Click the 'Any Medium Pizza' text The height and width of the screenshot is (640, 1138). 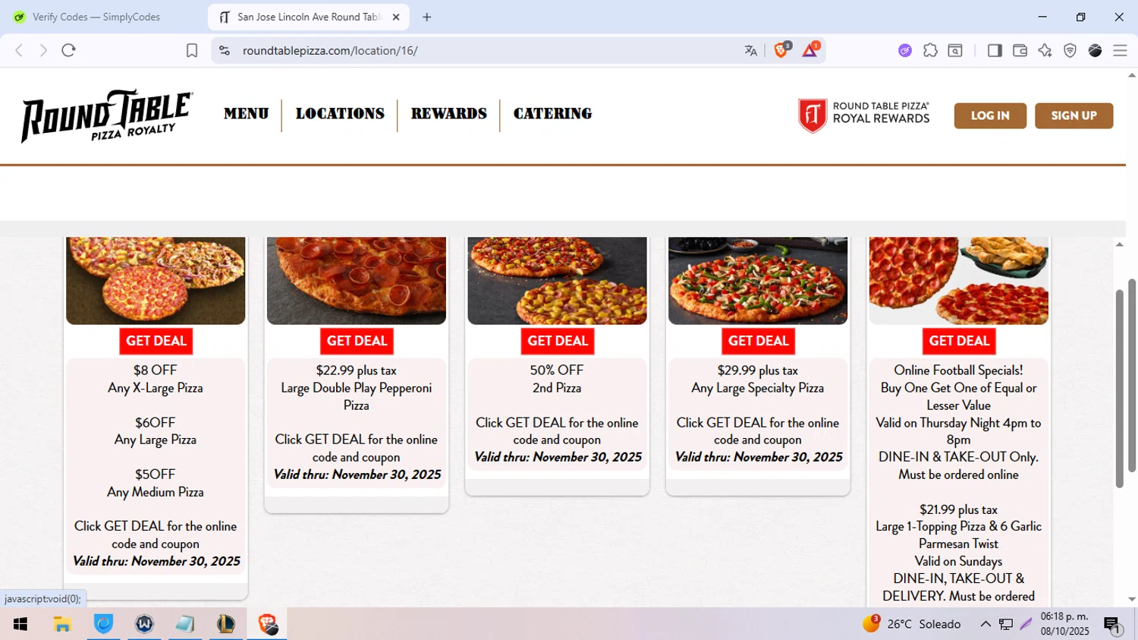pyautogui.click(x=156, y=492)
